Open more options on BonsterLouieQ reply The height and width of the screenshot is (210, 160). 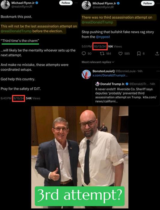pyautogui.click(x=158, y=71)
